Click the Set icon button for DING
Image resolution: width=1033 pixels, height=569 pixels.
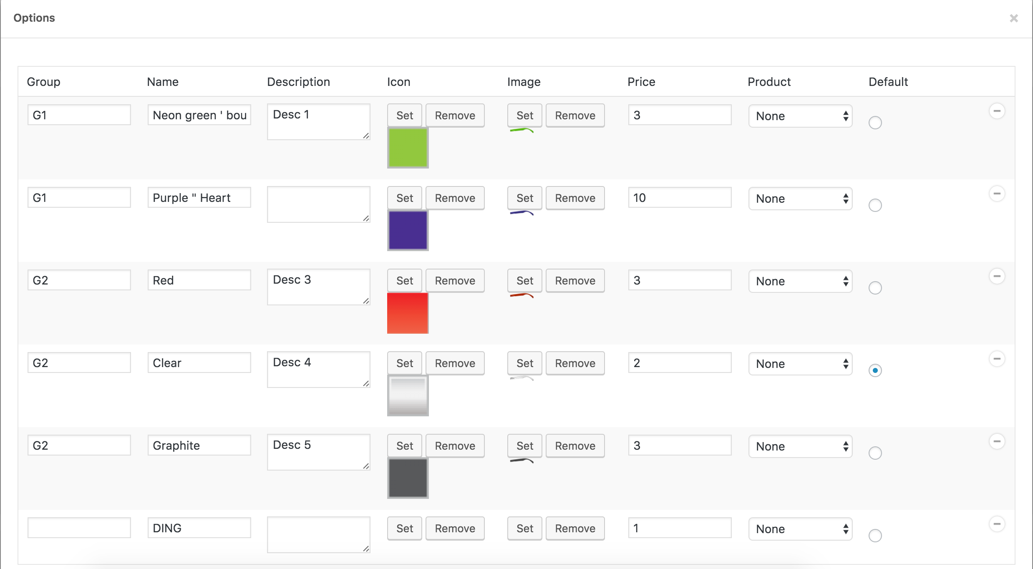tap(404, 529)
